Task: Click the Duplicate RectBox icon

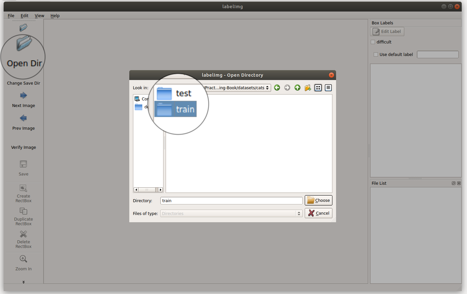Action: [x=23, y=211]
